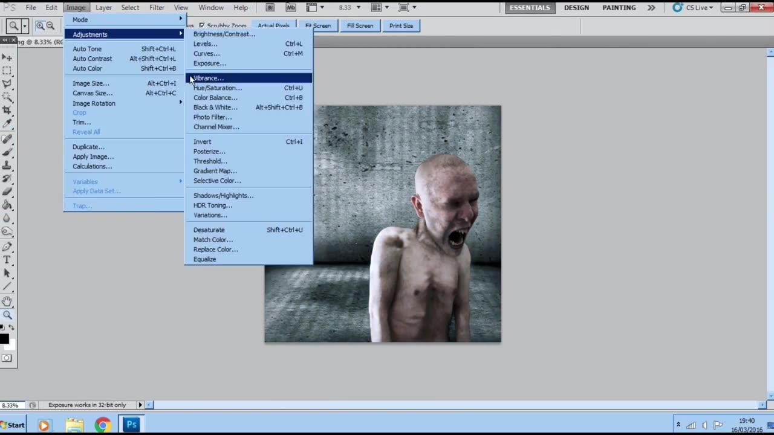The width and height of the screenshot is (774, 435).
Task: Open the Windows Start button
Action: 13,425
